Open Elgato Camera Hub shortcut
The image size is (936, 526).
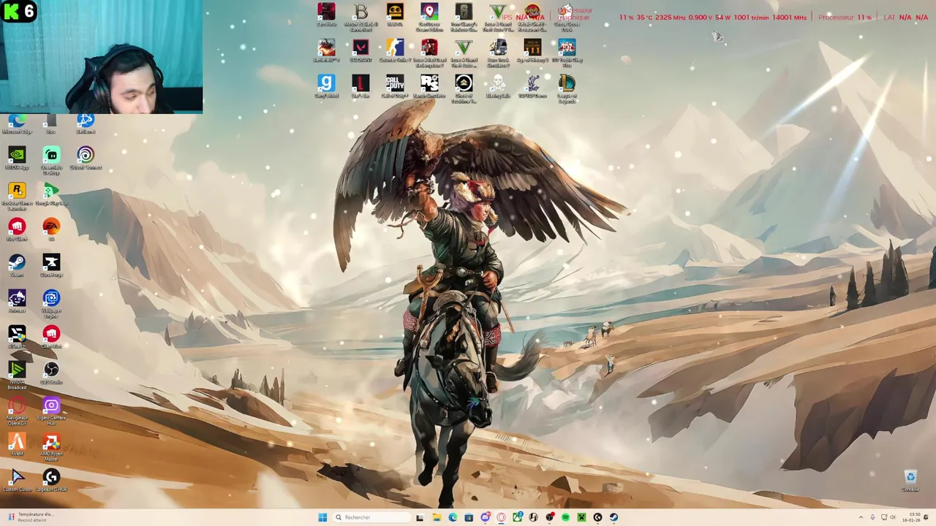[51, 411]
